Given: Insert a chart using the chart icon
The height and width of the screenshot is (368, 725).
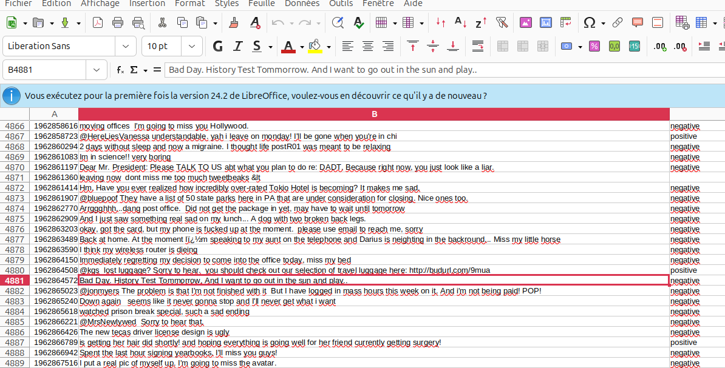Looking at the screenshot, I should click(x=546, y=23).
